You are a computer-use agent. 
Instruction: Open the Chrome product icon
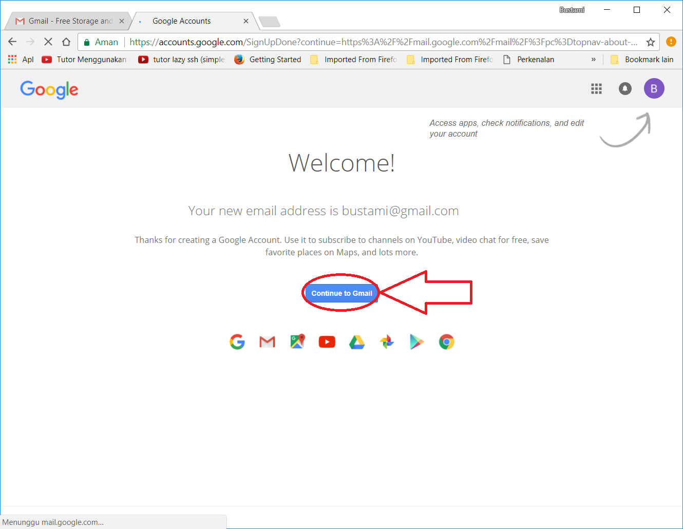447,342
